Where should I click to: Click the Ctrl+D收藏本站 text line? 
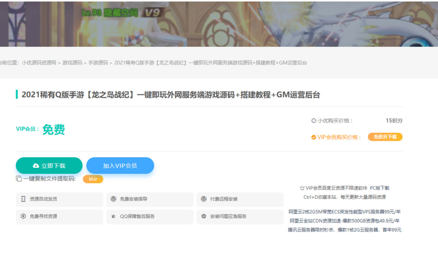point(344,197)
